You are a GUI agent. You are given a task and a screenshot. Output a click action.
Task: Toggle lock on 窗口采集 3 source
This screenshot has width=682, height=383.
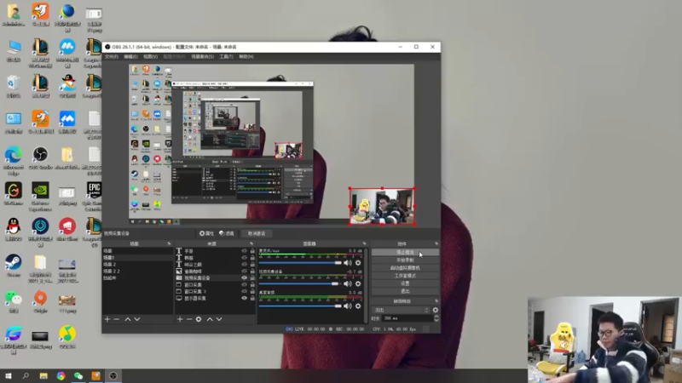tap(252, 291)
